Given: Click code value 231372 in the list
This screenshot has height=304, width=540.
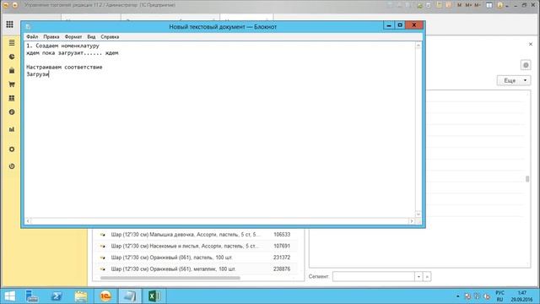Looking at the screenshot, I should [x=282, y=258].
